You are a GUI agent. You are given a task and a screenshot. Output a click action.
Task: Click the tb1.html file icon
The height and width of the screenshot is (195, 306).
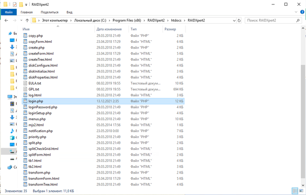[x=25, y=160]
